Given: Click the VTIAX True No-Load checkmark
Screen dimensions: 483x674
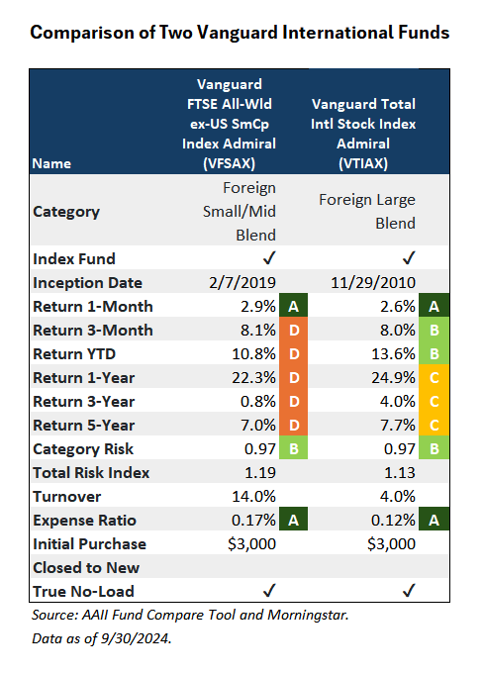Looking at the screenshot, I should click(409, 591).
